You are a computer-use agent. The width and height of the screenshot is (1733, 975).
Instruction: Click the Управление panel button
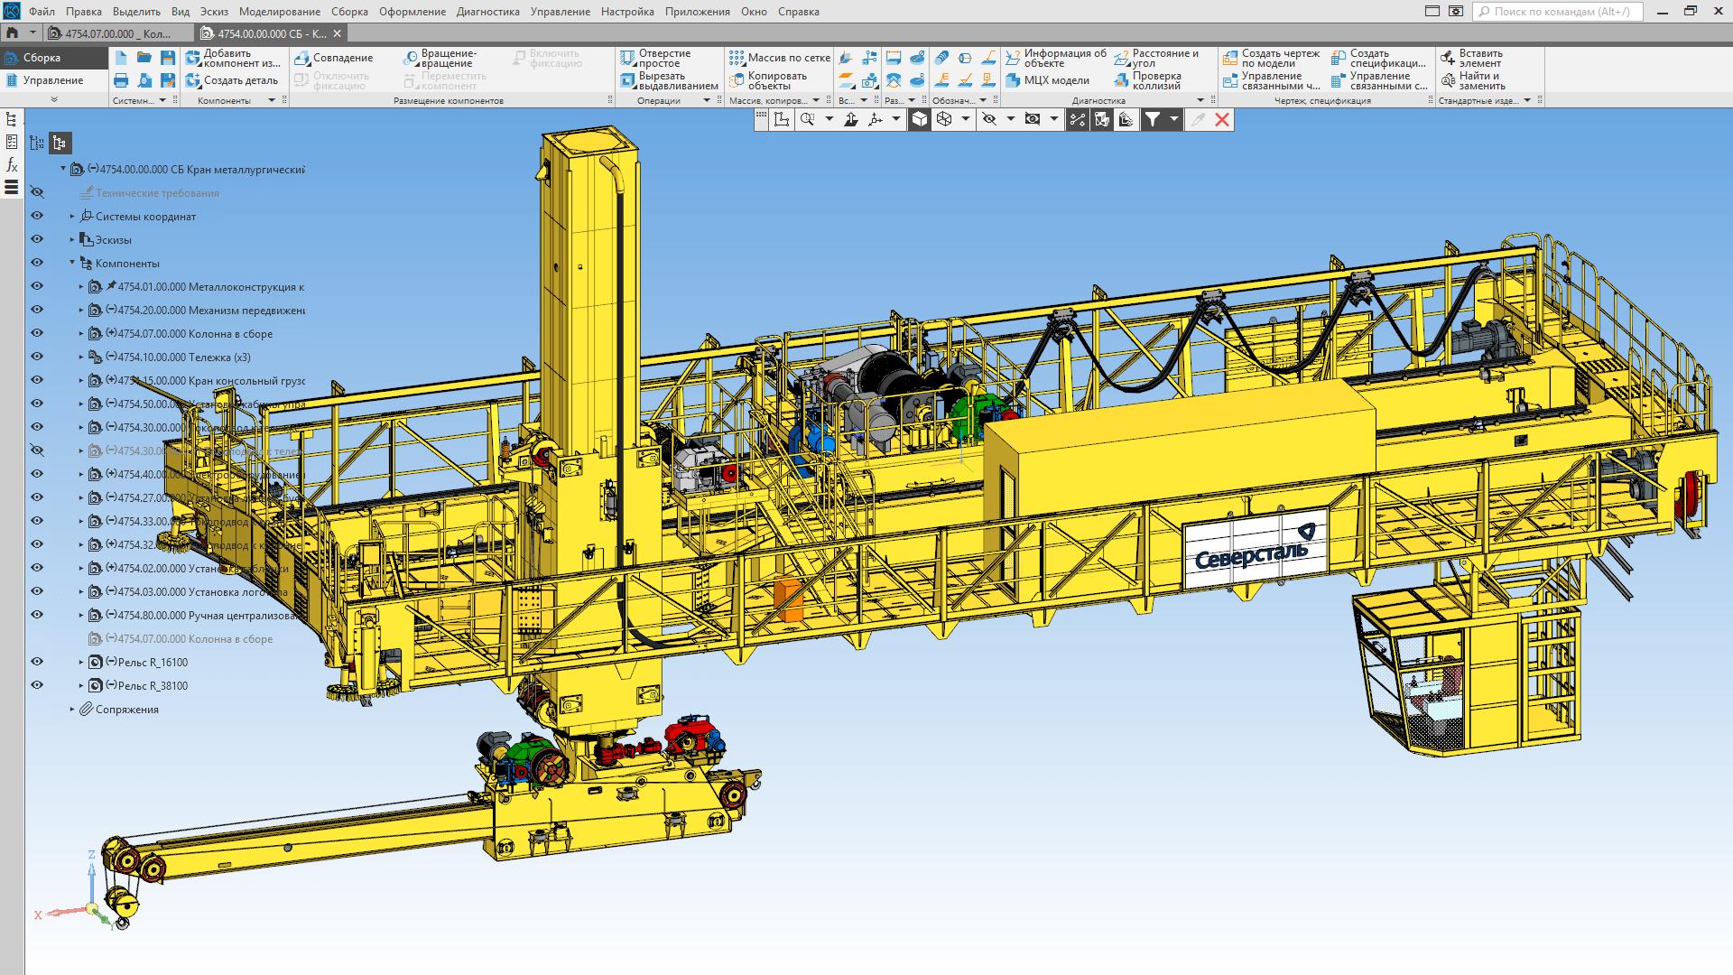[52, 80]
